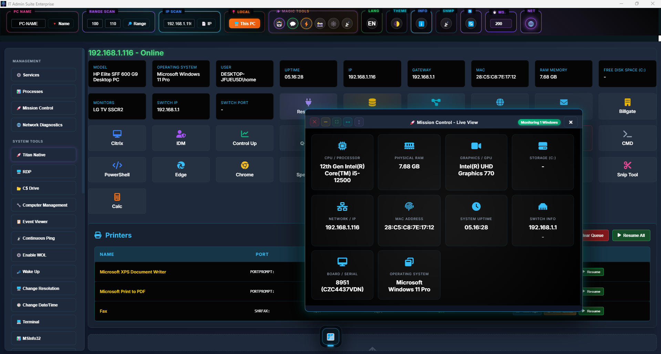Open the Edge browser tile
This screenshot has width=661, height=354.
(181, 169)
